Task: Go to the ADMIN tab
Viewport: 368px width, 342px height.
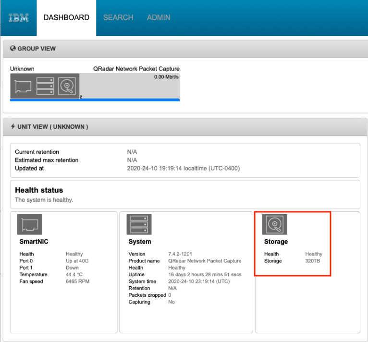Action: (x=159, y=18)
